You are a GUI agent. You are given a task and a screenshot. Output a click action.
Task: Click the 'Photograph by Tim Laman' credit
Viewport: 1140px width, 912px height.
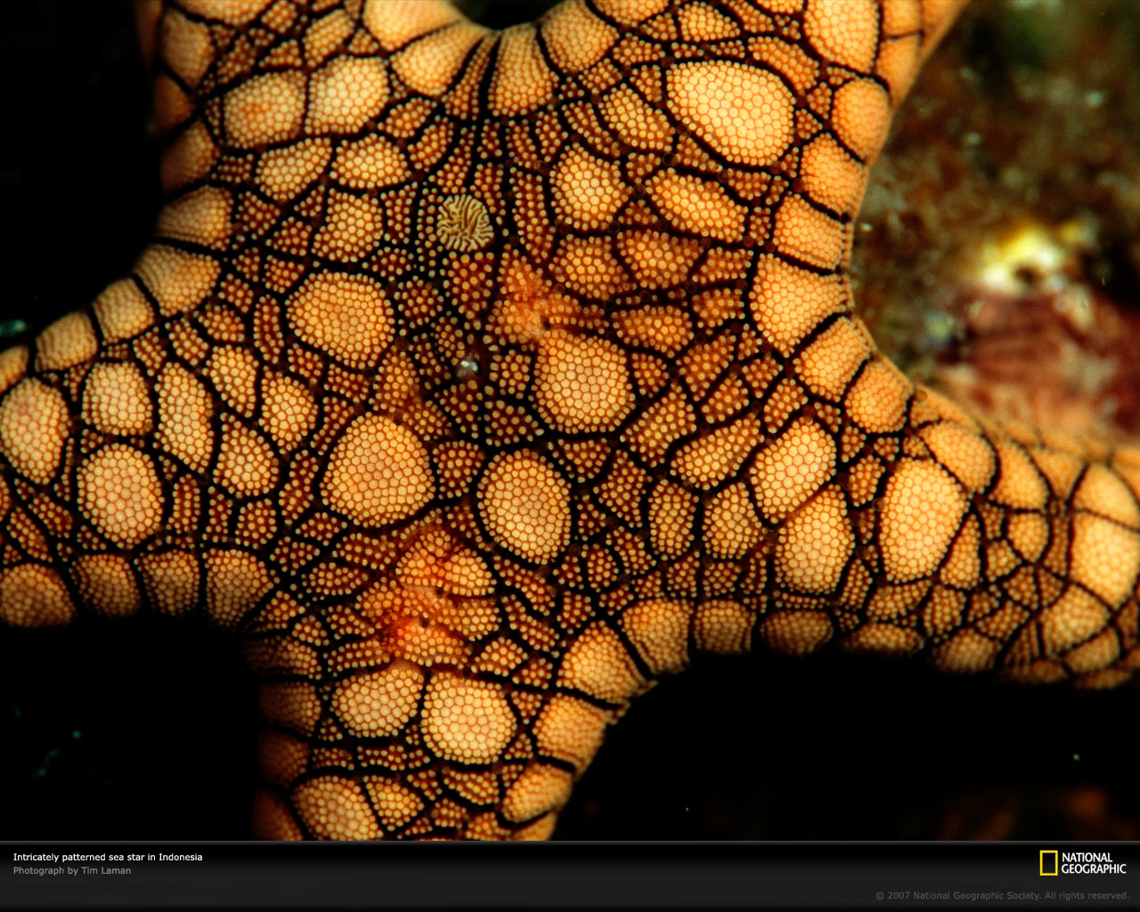tap(72, 870)
